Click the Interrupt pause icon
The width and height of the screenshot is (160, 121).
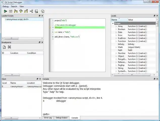click(11, 11)
